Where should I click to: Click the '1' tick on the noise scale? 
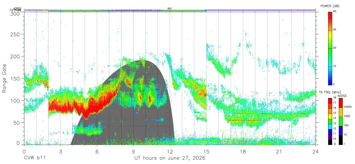344,144
